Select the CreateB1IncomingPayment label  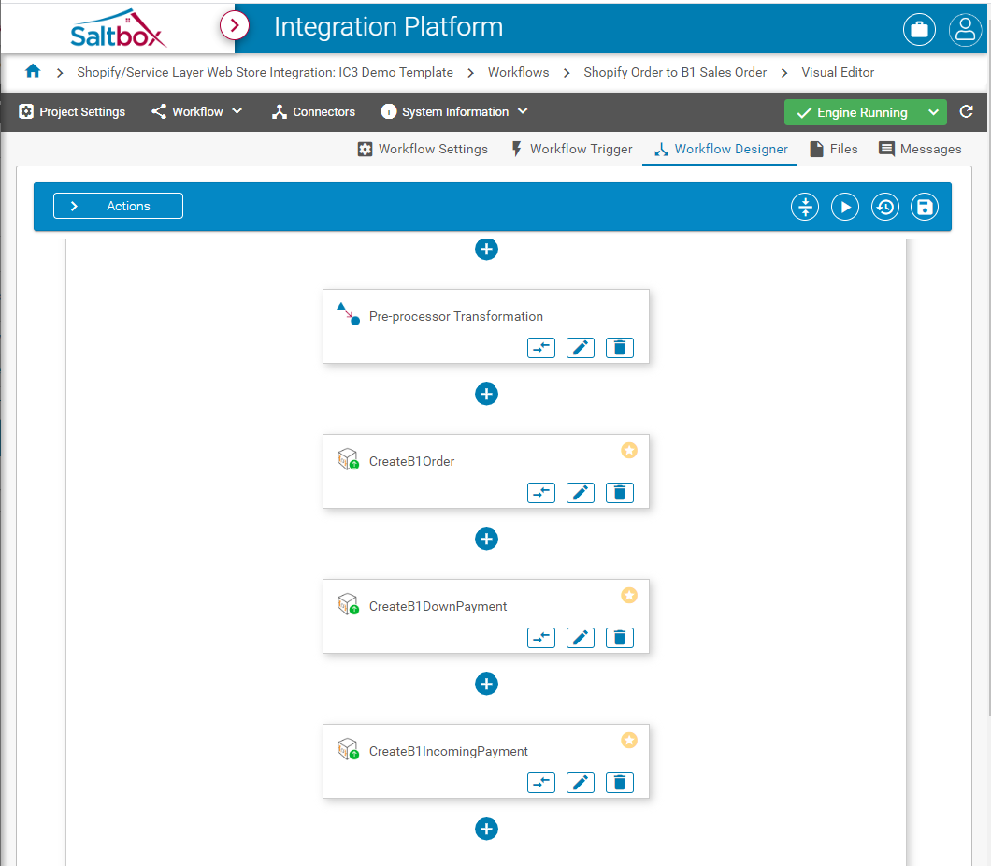[x=448, y=752]
